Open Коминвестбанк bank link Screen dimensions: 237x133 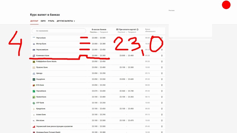tap(43, 56)
